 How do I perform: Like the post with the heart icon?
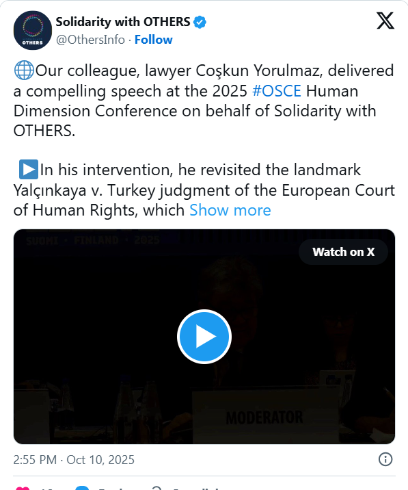23,488
